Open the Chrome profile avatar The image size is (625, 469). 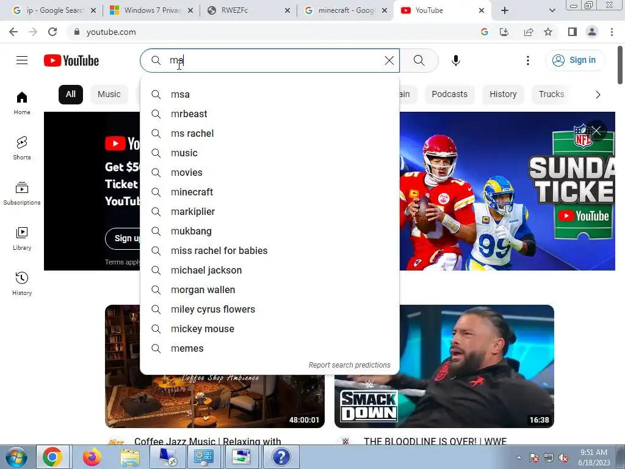592,32
